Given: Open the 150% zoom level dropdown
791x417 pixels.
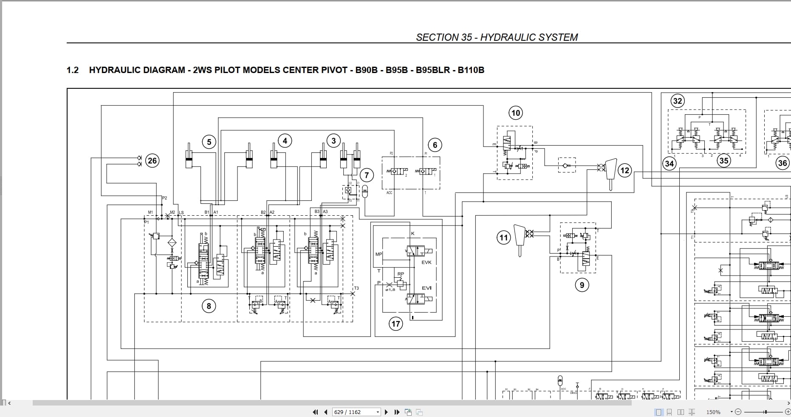Looking at the screenshot, I should [x=732, y=412].
